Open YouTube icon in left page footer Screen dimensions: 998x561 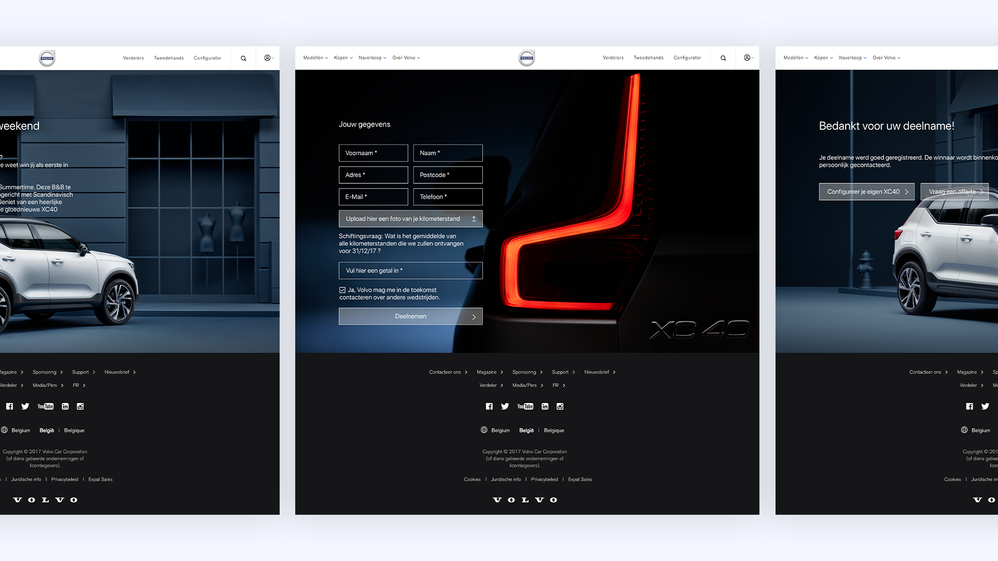point(45,406)
